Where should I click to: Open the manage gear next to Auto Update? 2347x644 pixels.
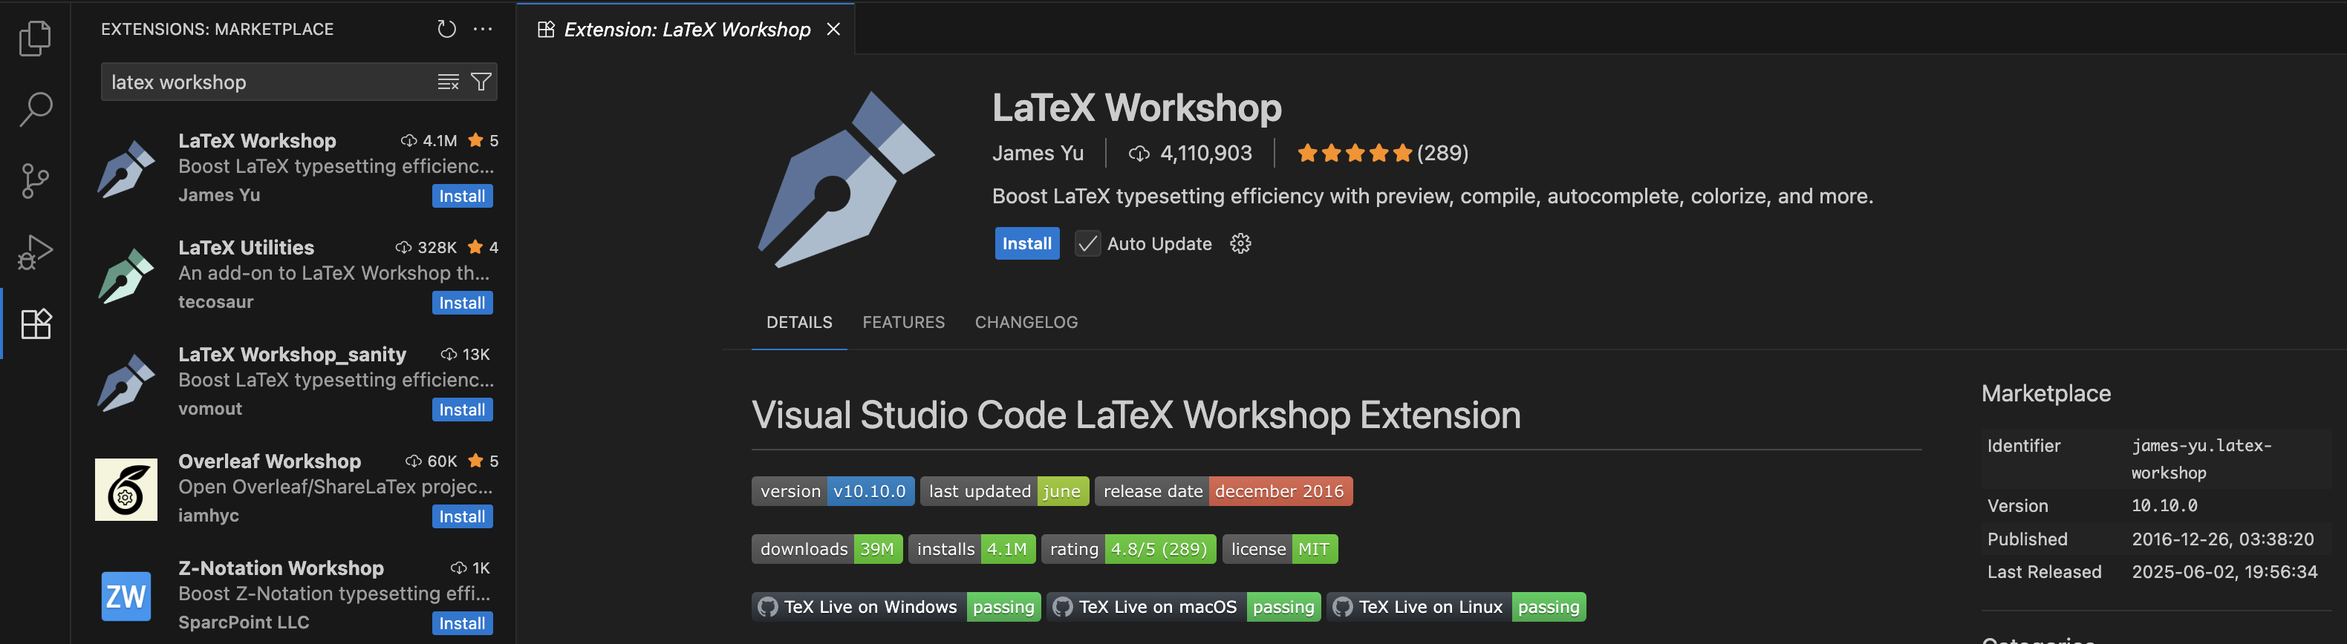(x=1240, y=243)
